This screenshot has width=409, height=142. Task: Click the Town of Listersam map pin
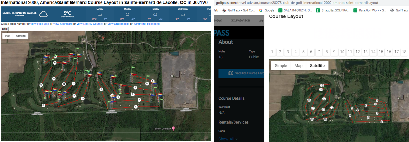(173, 128)
